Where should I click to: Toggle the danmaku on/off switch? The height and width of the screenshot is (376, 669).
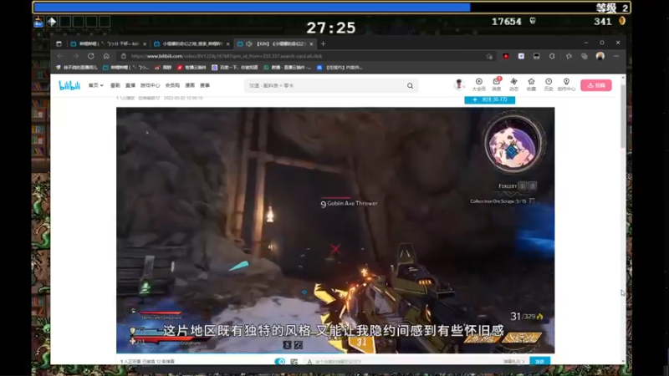click(280, 362)
